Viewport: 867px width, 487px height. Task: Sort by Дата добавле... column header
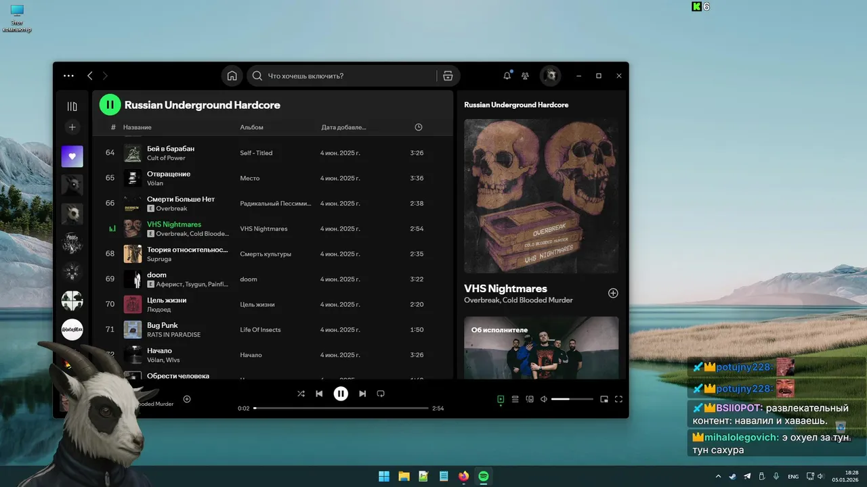point(343,127)
